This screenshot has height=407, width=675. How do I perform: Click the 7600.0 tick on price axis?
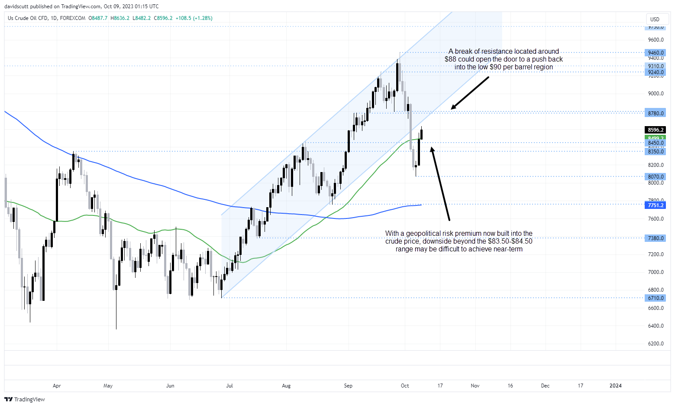[656, 219]
